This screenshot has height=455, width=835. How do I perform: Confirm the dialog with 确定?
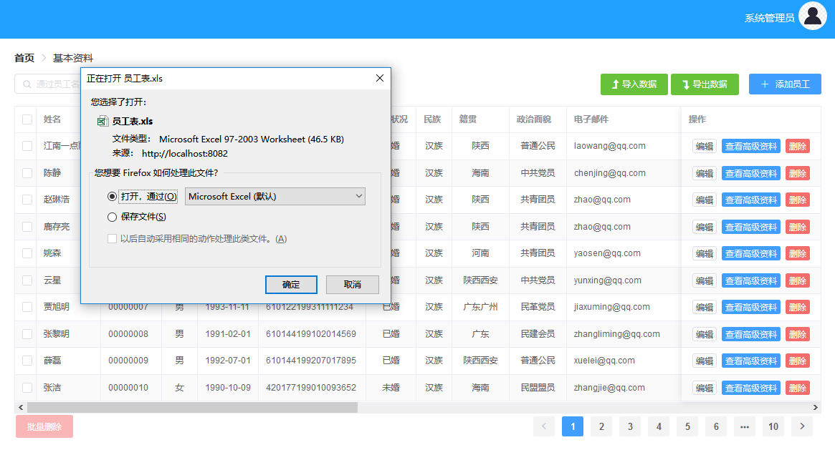pyautogui.click(x=291, y=285)
